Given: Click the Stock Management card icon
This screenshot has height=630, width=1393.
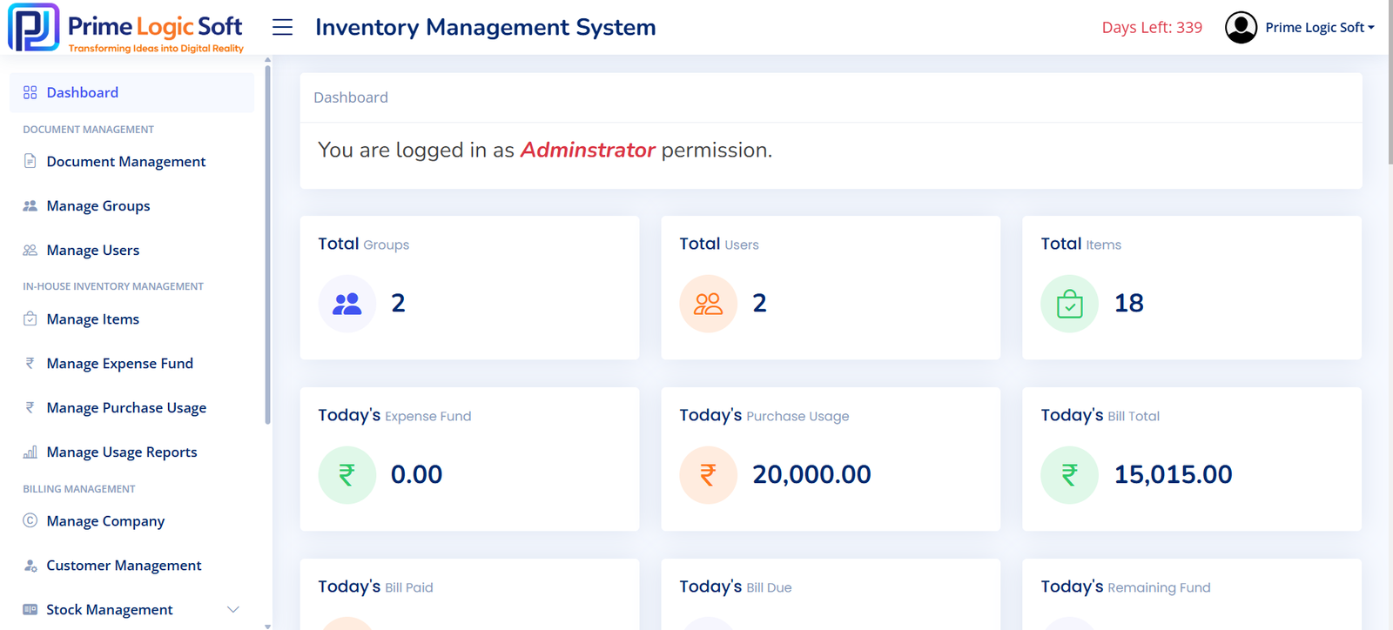Looking at the screenshot, I should 30,609.
